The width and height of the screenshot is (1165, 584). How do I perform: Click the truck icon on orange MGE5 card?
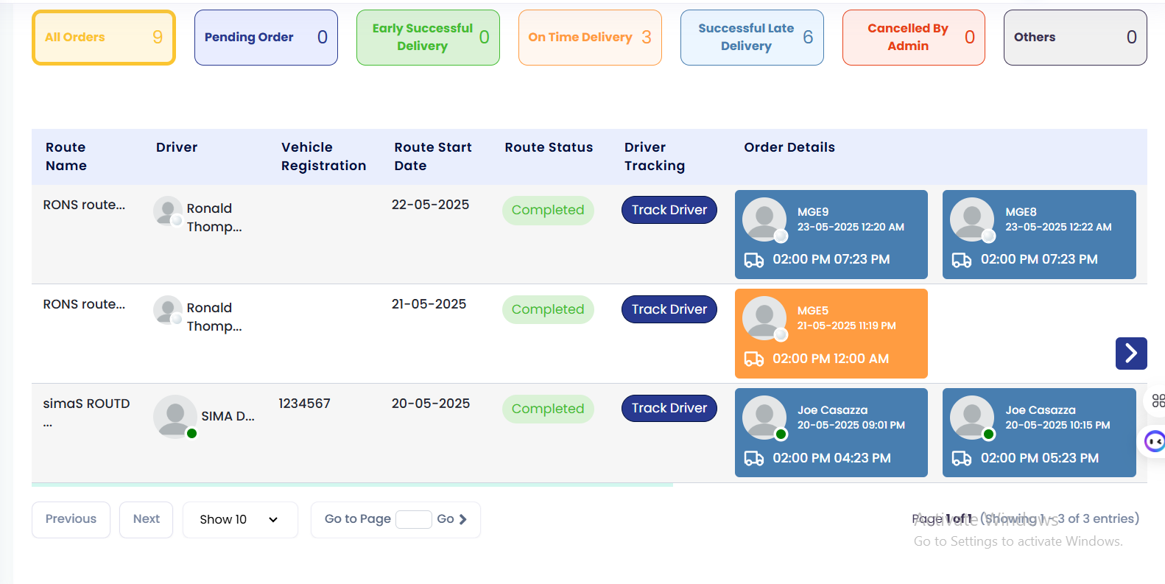coord(753,359)
